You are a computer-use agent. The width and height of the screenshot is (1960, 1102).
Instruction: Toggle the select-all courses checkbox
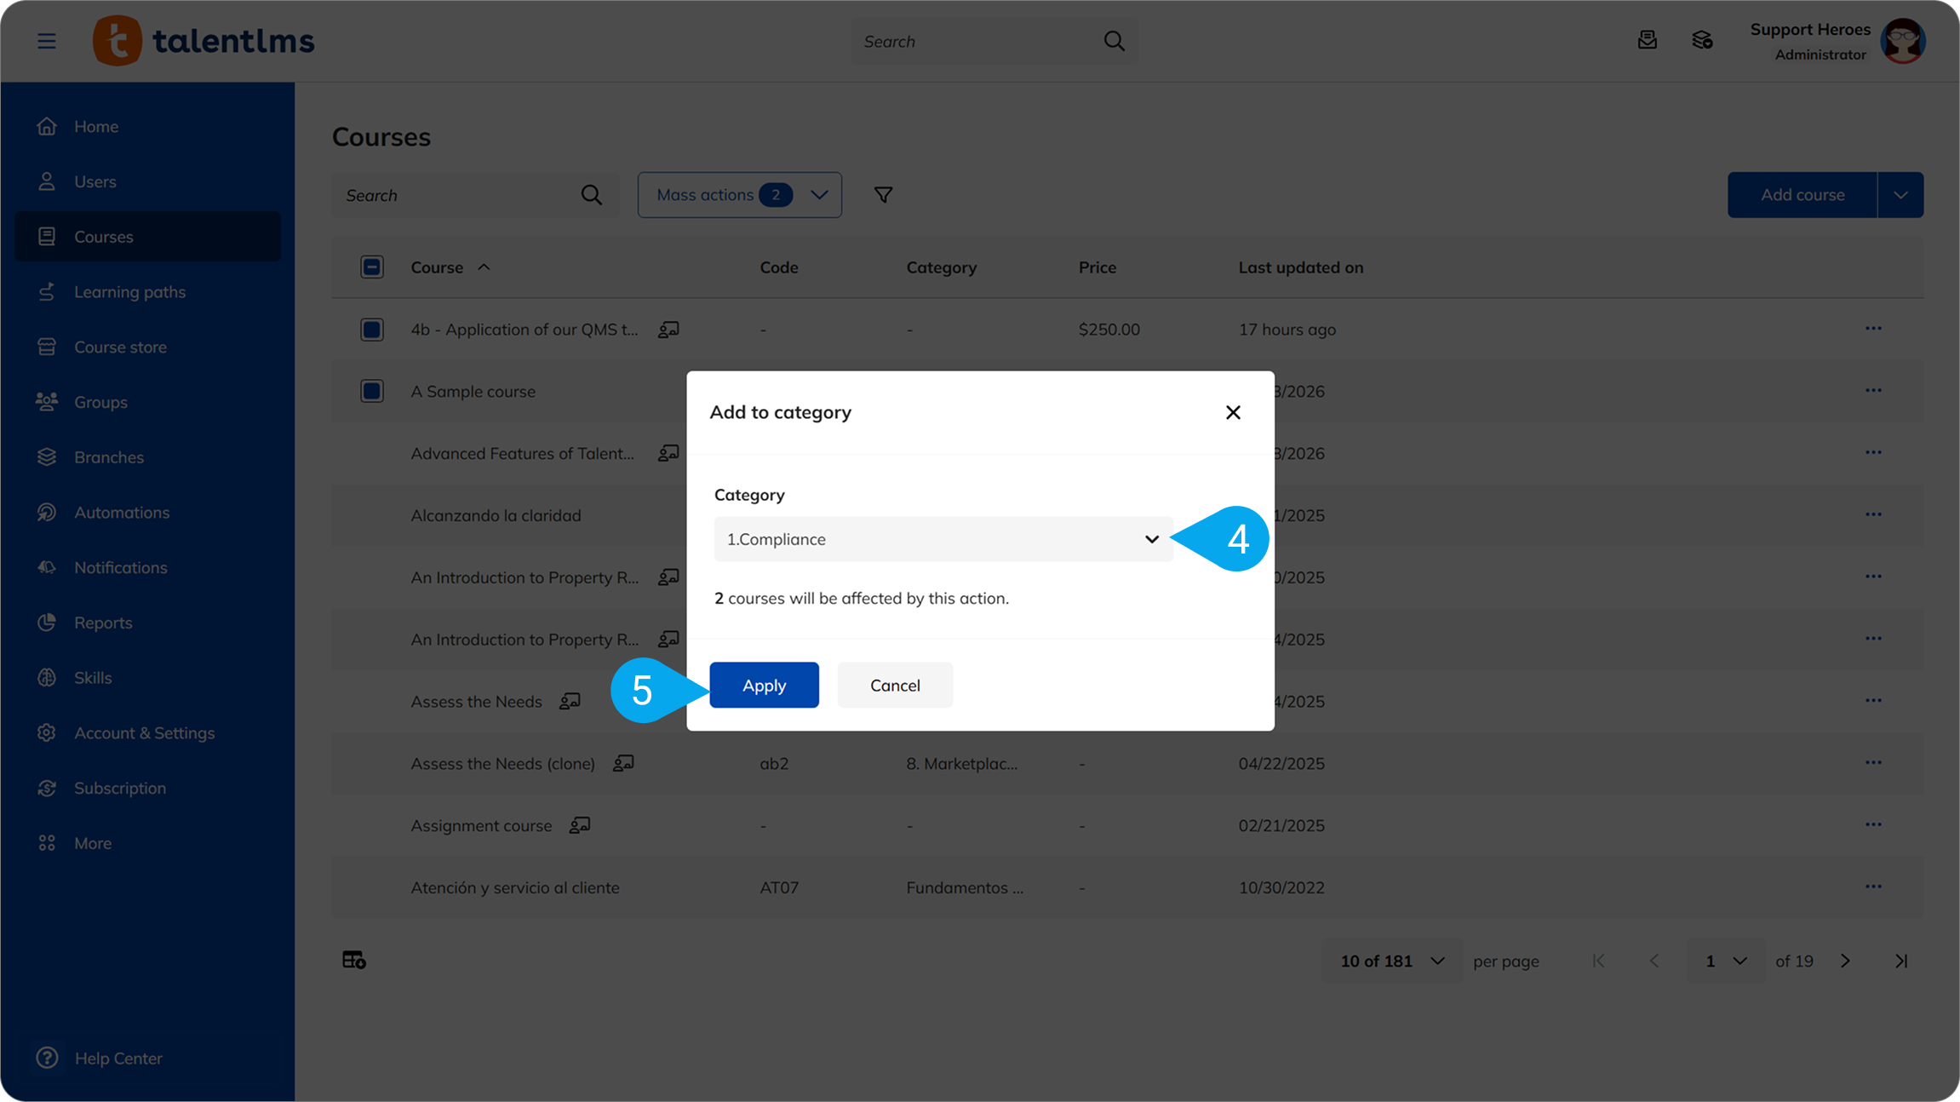(372, 267)
